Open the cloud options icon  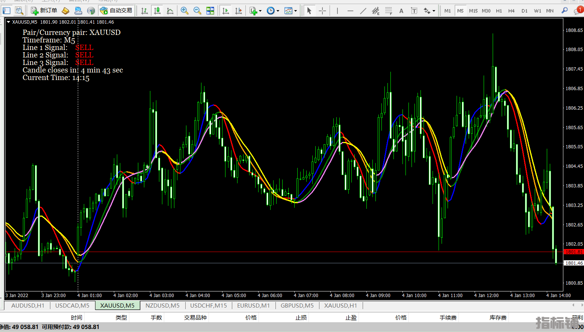pos(78,11)
